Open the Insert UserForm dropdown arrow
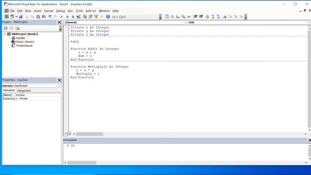The height and width of the screenshot is (175, 311). pyautogui.click(x=16, y=17)
